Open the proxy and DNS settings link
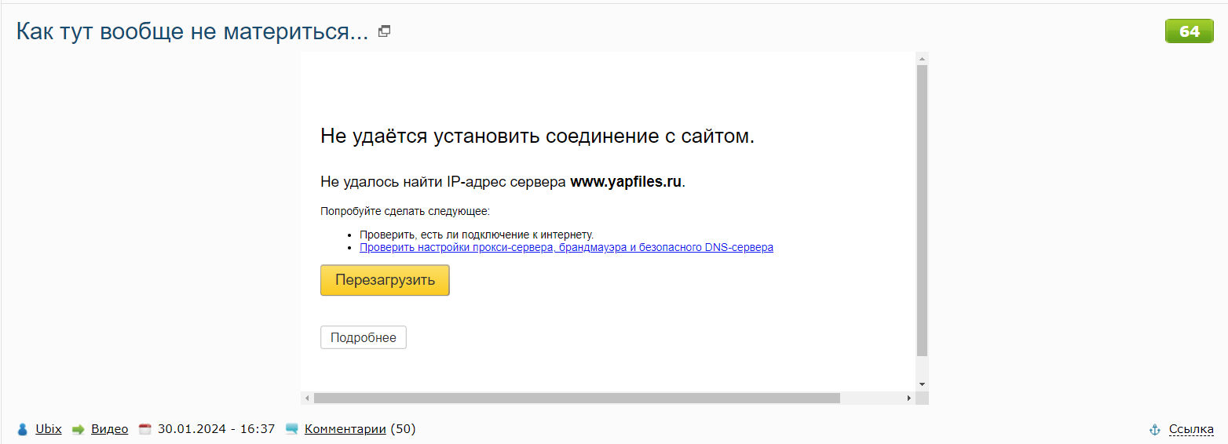1228x444 pixels. [x=566, y=247]
